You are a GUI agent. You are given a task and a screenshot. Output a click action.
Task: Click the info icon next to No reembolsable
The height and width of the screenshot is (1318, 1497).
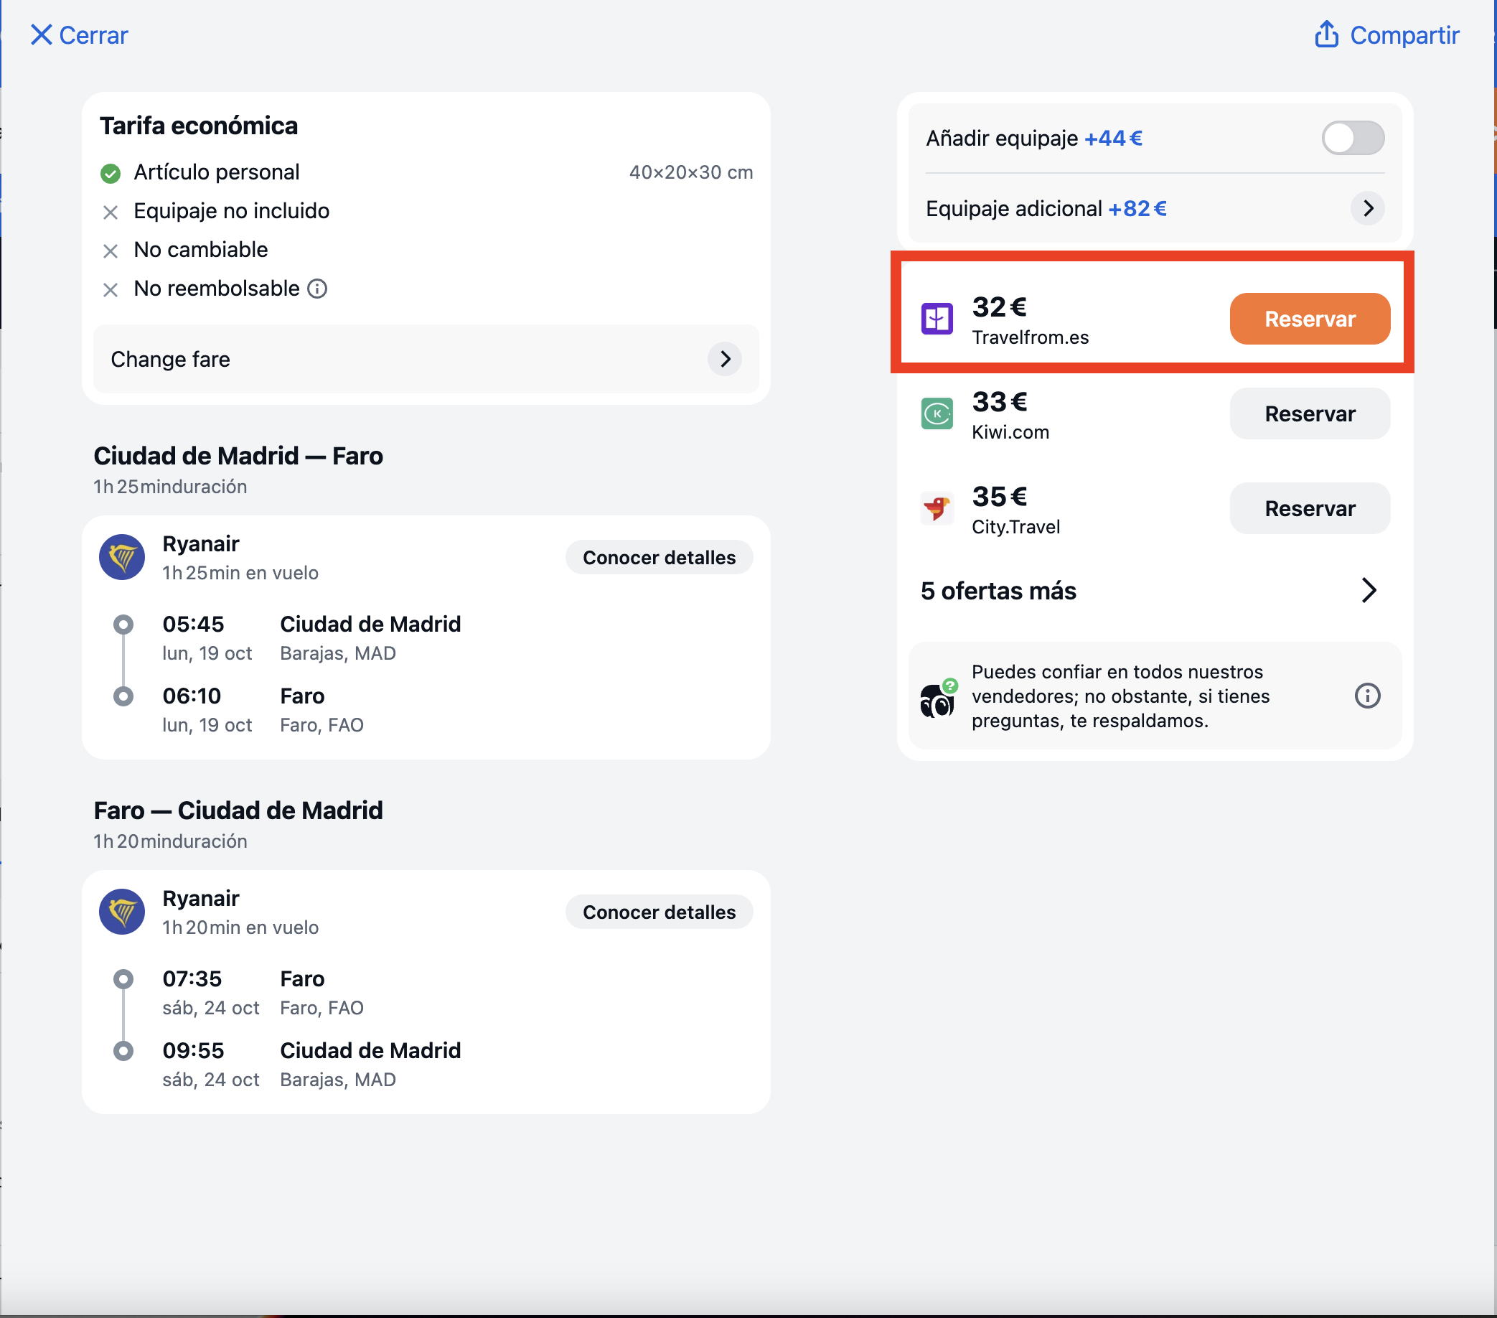(x=317, y=289)
